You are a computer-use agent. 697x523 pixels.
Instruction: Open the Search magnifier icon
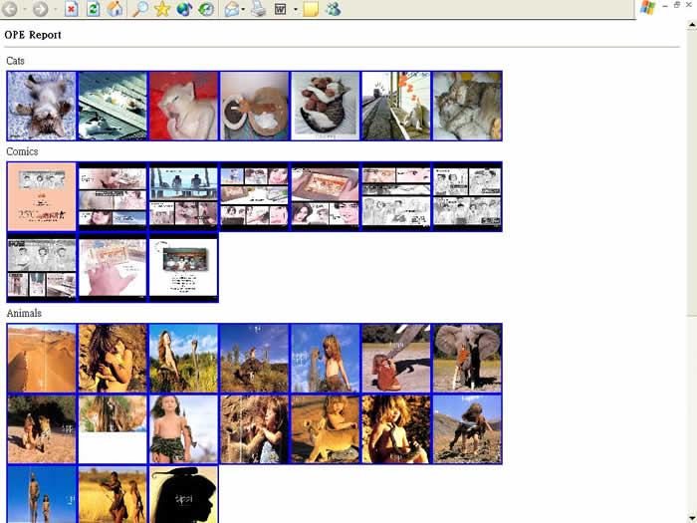click(x=140, y=9)
